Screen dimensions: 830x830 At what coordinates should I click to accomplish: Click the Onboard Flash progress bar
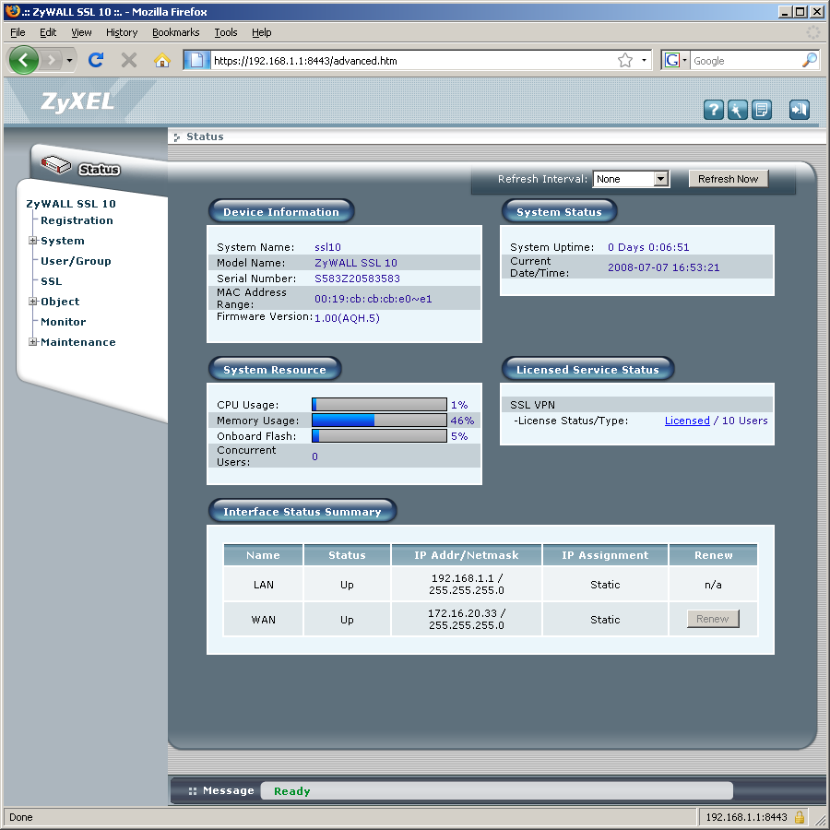(379, 436)
